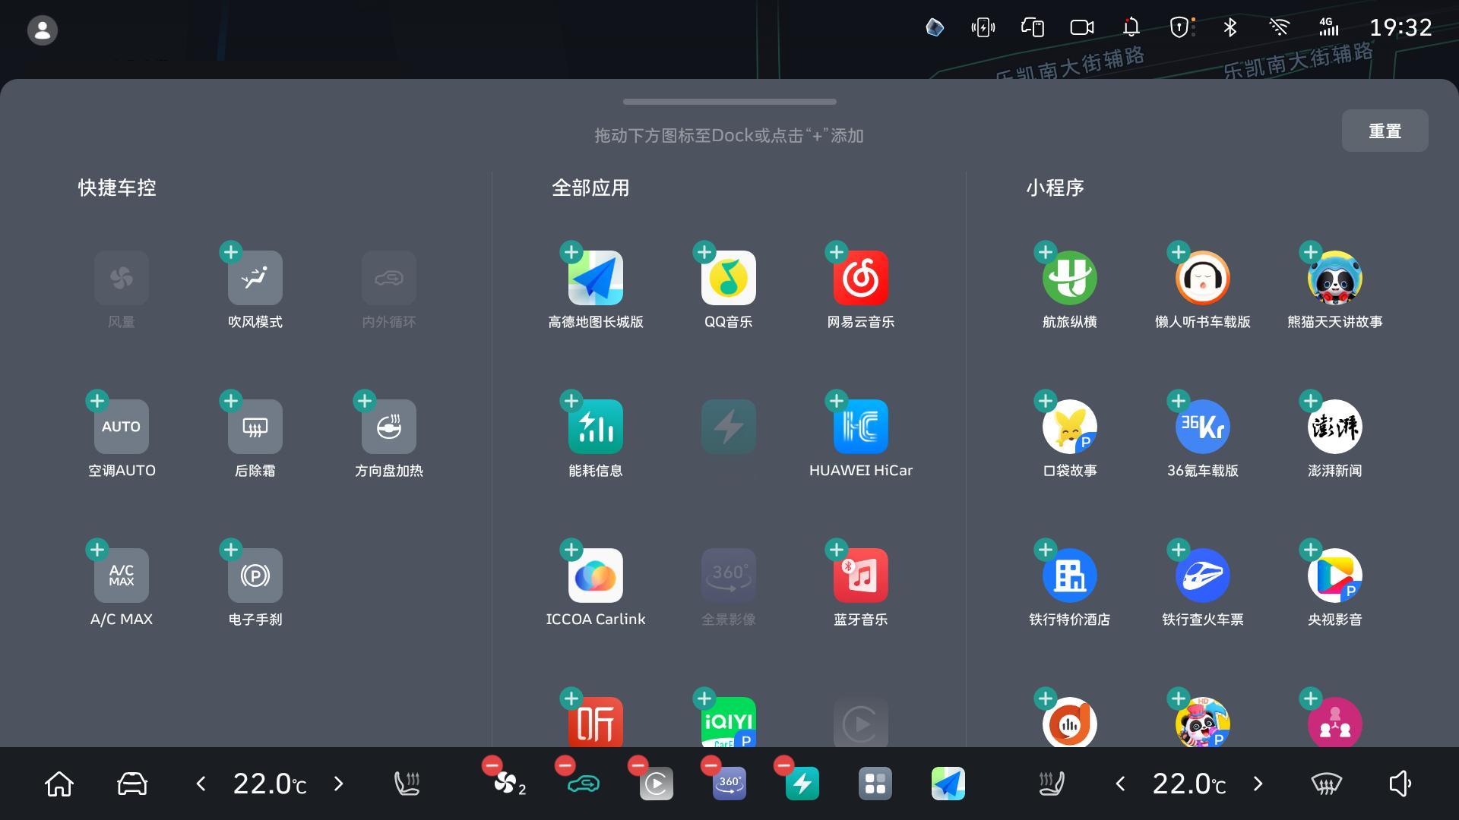Add 吹风模式 with its plus badge

[x=231, y=251]
